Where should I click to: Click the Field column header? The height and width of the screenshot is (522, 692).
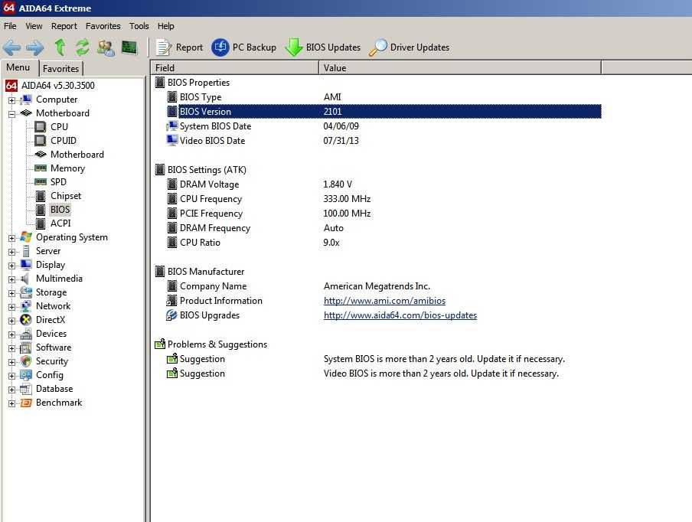pyautogui.click(x=235, y=68)
